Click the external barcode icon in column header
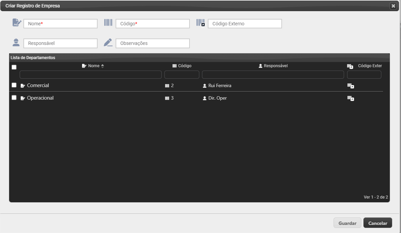401x233 pixels. pos(350,66)
